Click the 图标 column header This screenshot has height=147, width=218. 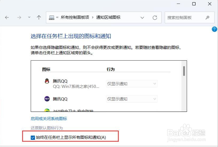point(46,69)
